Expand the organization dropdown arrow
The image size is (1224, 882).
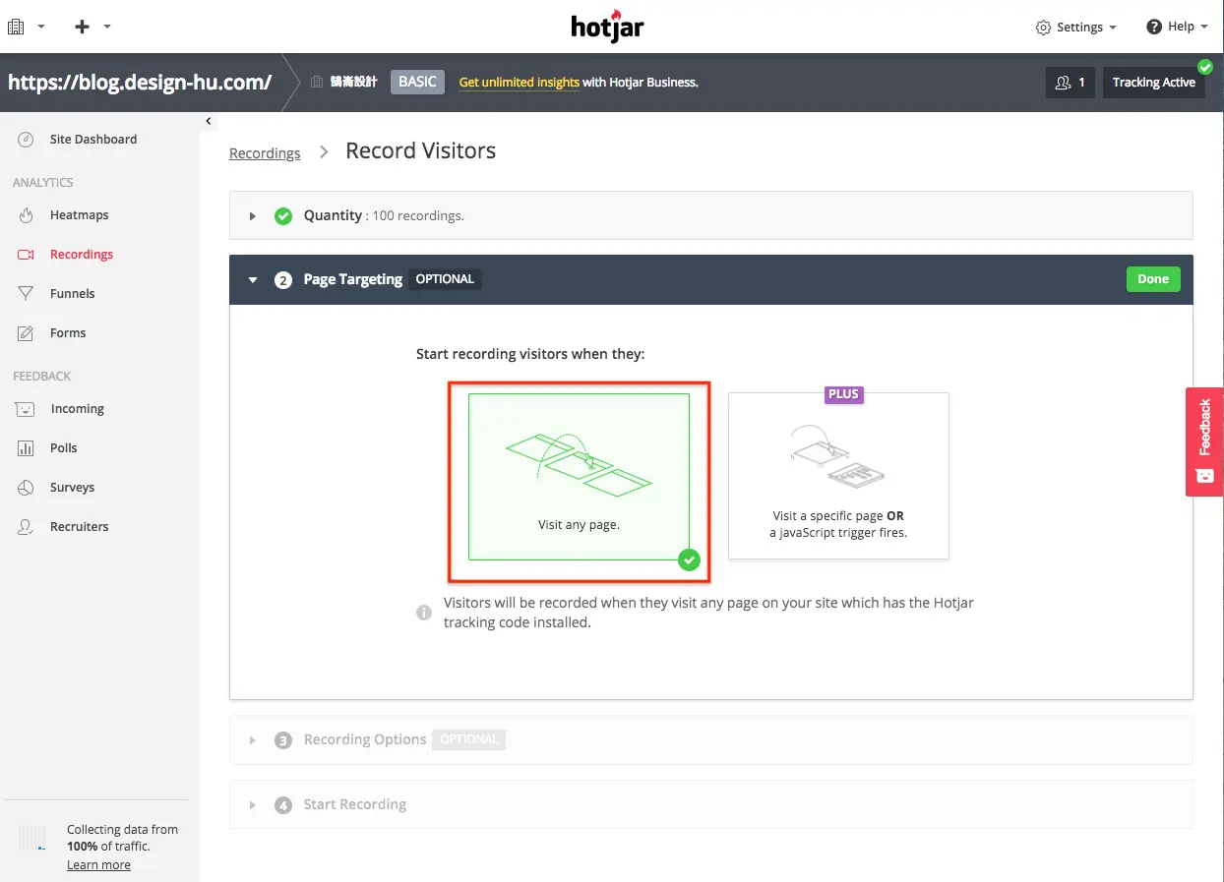(41, 27)
